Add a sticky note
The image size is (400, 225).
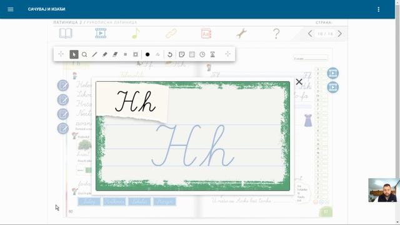[182, 54]
